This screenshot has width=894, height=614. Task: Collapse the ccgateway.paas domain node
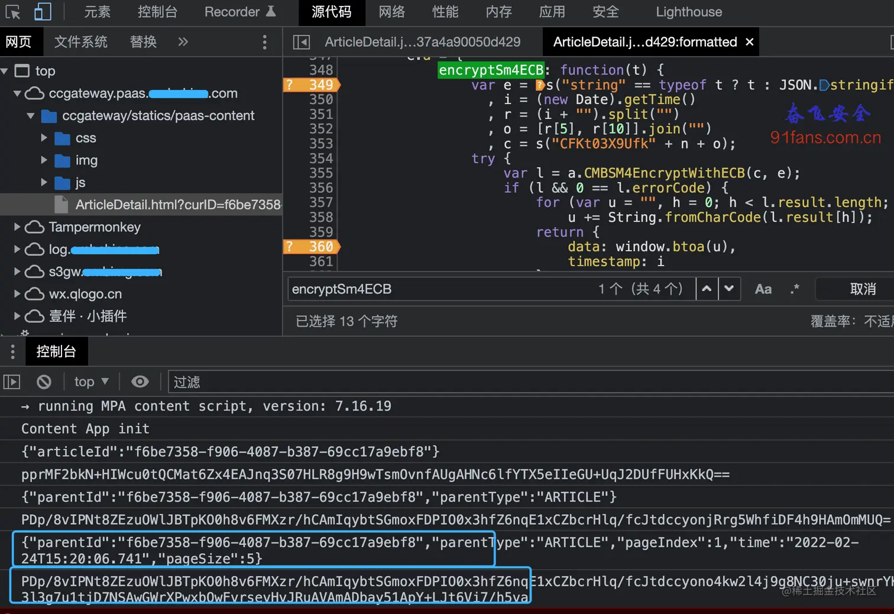17,93
